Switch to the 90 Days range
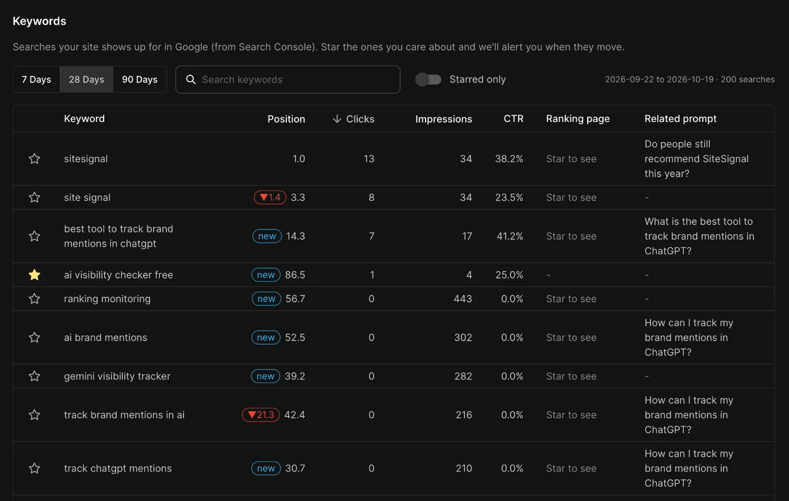The width and height of the screenshot is (789, 501). click(x=140, y=79)
